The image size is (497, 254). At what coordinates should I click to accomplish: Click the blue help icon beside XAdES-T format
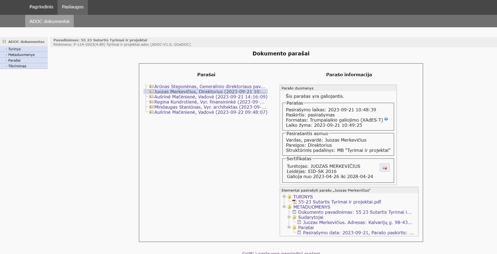click(386, 119)
